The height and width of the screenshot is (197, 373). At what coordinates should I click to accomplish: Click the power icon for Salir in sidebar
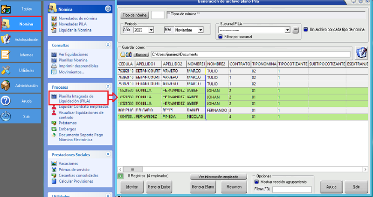6,116
